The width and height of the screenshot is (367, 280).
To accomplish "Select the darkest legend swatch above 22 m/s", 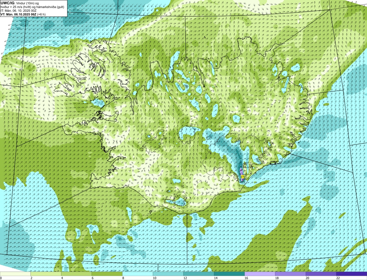I will 352,274.
